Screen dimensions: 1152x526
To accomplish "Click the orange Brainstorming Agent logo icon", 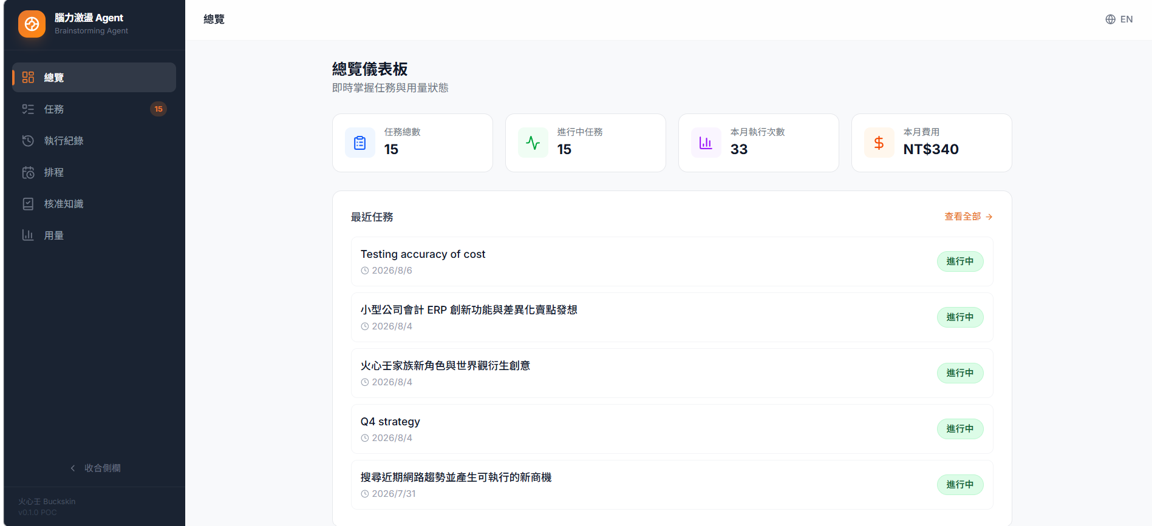I will pos(32,24).
